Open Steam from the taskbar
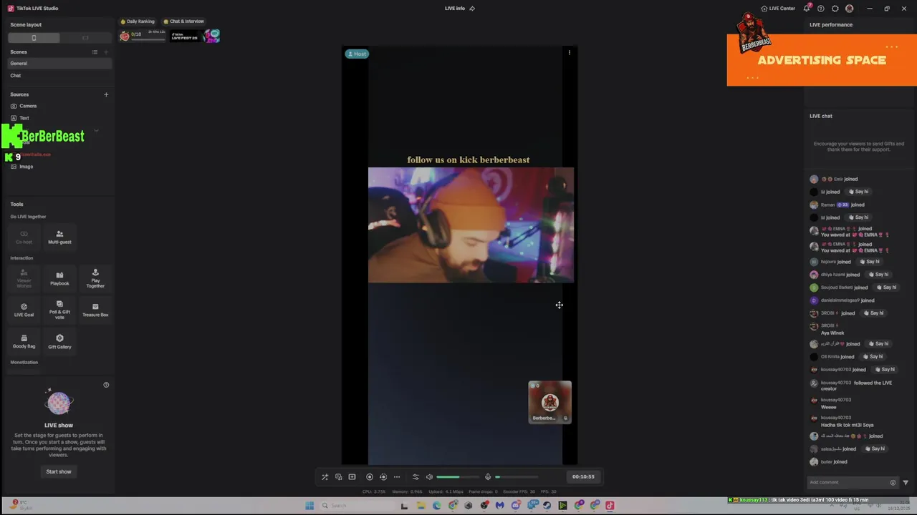The height and width of the screenshot is (515, 917). (x=547, y=506)
